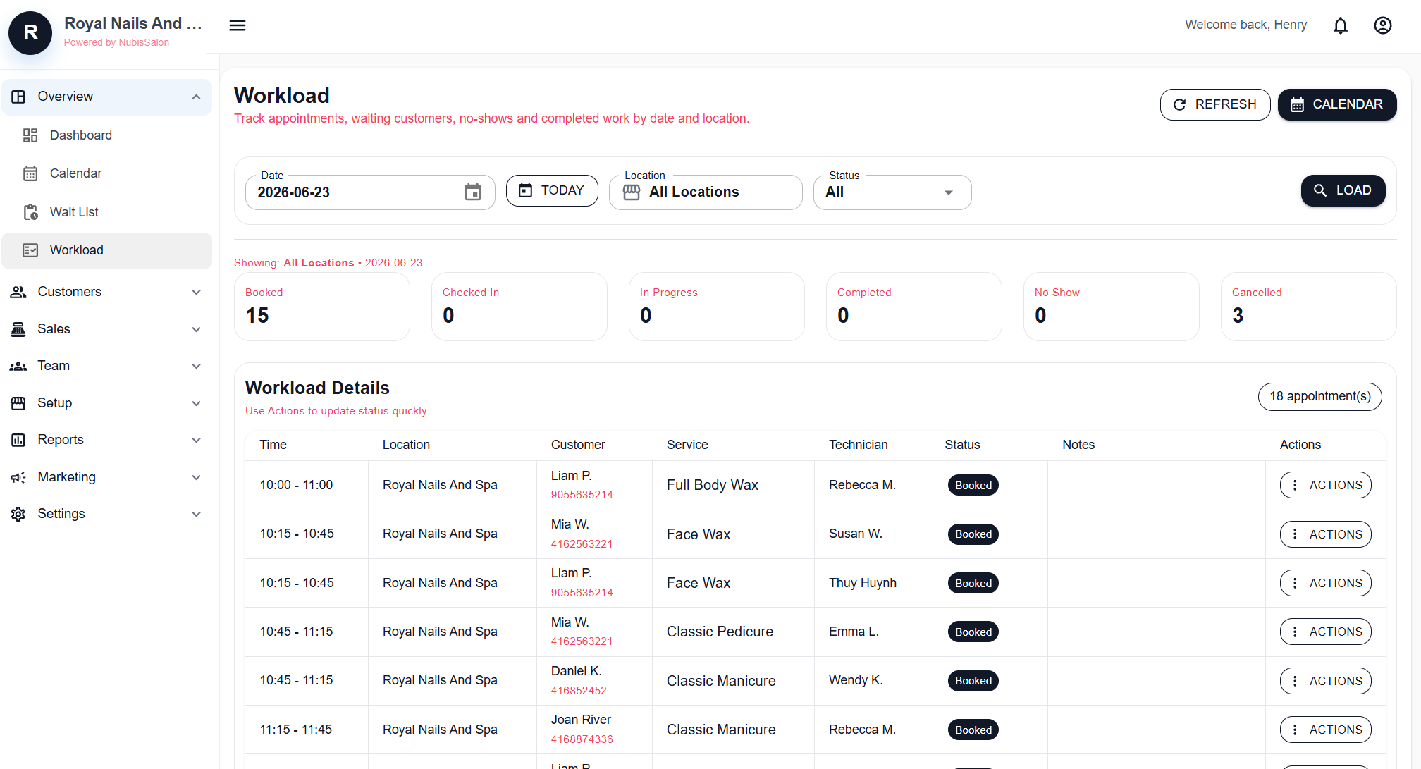This screenshot has width=1421, height=769.
Task: Click phone number 9055635214 for Full Body Wax
Action: 582,495
